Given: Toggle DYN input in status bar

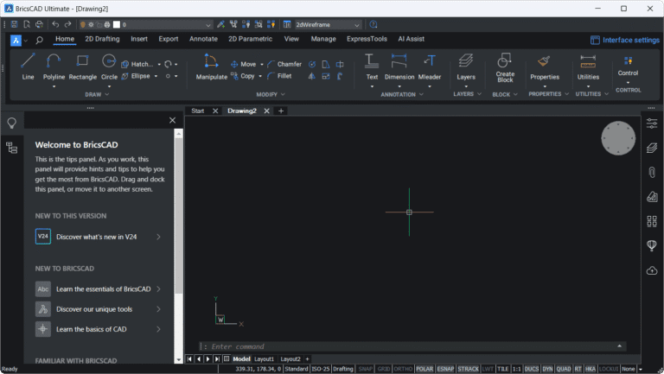Looking at the screenshot, I should (x=547, y=369).
